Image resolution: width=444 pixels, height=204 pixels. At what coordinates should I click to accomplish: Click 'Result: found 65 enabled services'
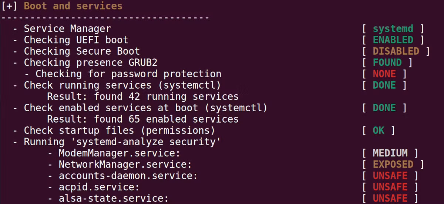click(x=143, y=119)
